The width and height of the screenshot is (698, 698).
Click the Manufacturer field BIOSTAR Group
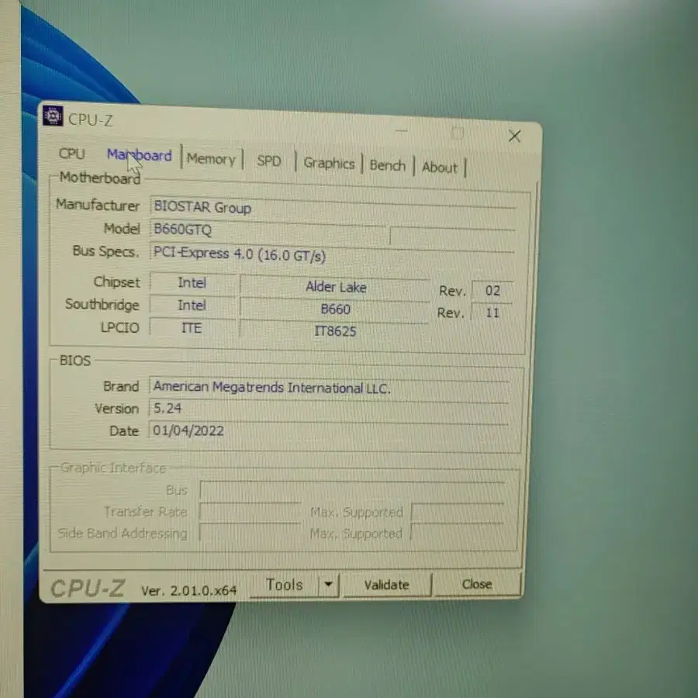coord(333,207)
